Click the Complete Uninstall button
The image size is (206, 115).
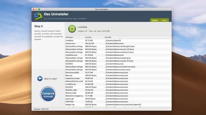point(48,95)
